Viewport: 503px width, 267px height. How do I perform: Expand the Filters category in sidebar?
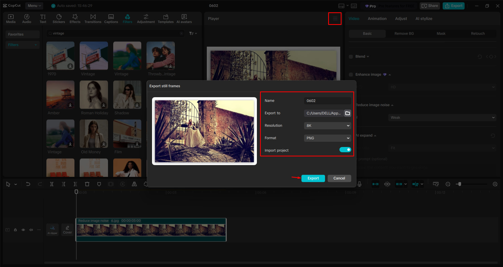[22, 45]
